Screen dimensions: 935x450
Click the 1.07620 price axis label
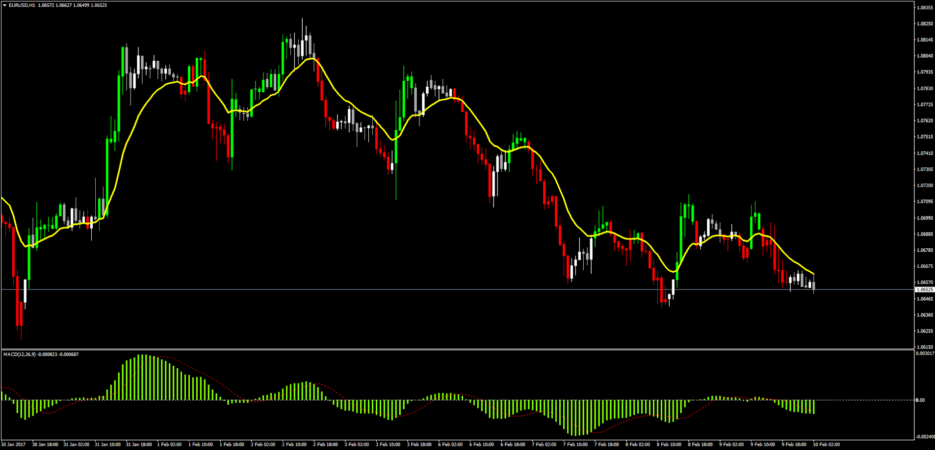tap(925, 121)
